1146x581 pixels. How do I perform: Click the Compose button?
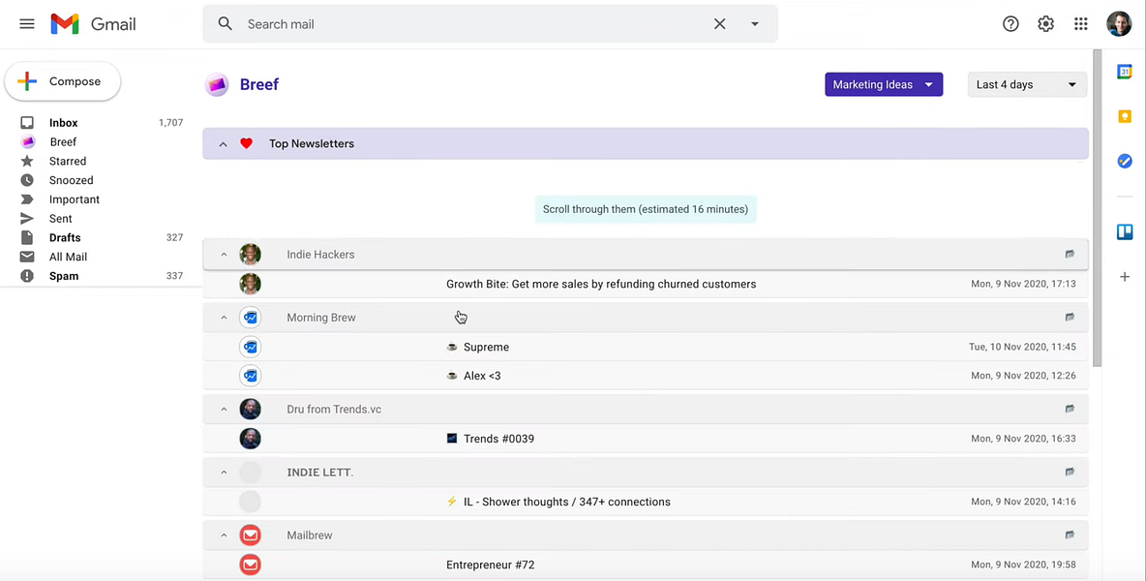click(63, 81)
